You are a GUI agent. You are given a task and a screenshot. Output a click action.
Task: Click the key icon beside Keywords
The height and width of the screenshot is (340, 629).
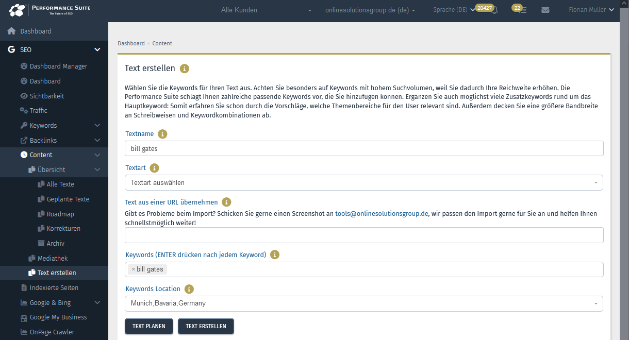pos(24,126)
